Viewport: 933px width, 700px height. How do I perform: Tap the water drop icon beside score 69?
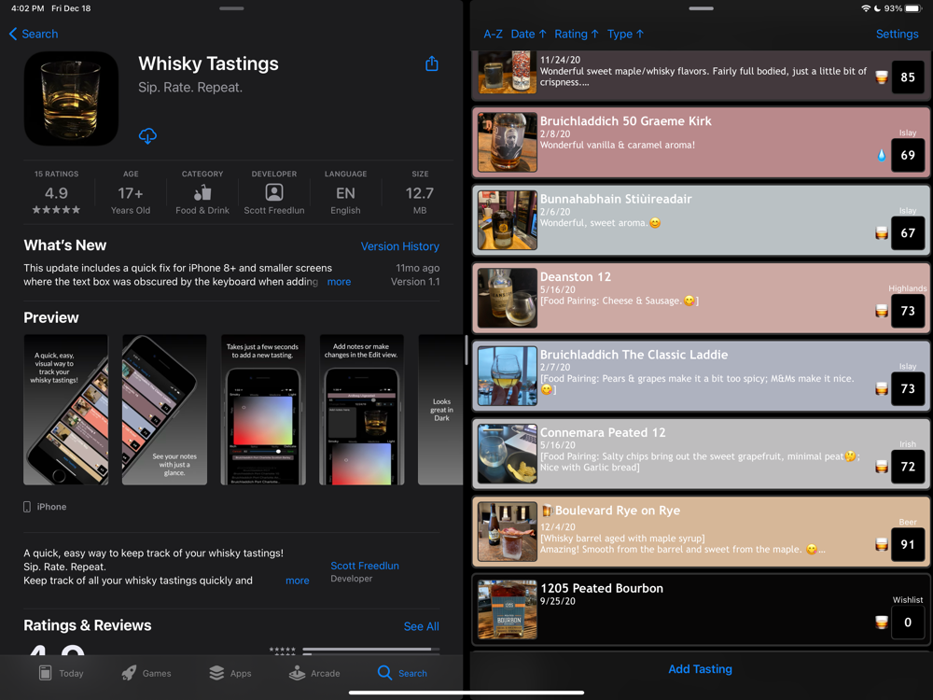[x=882, y=155]
